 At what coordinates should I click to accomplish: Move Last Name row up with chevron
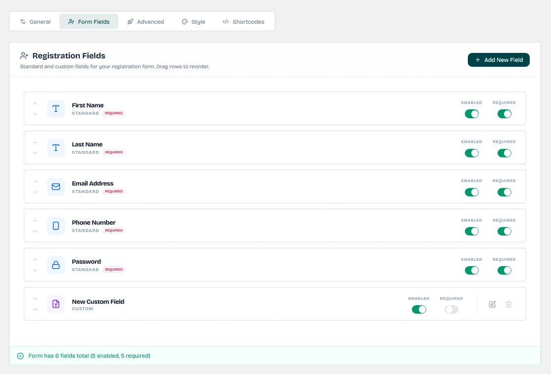coord(35,142)
